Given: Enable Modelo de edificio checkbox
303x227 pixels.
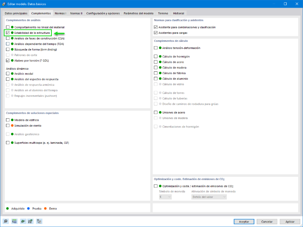Looking at the screenshot, I should point(8,120).
